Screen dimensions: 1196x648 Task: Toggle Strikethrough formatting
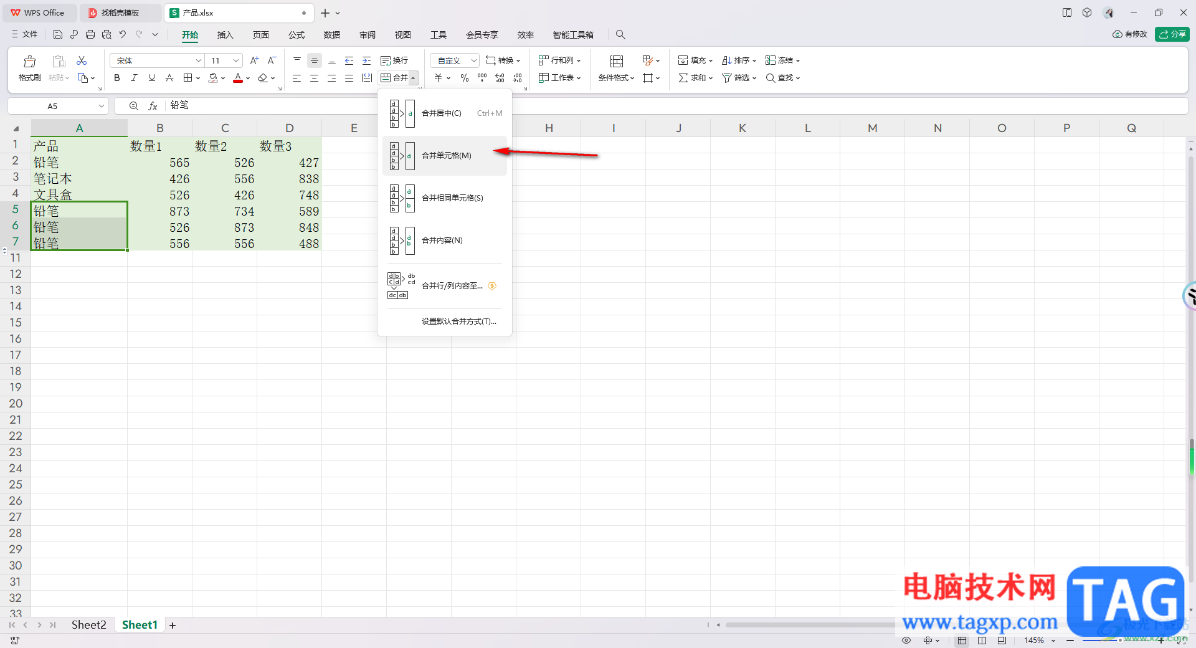click(169, 78)
